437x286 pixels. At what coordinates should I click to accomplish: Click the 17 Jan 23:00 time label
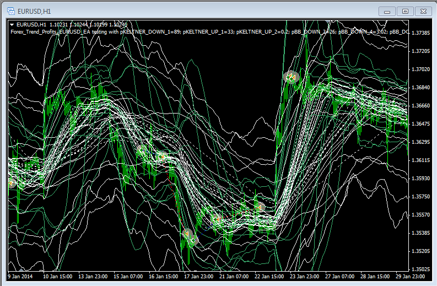click(x=199, y=277)
